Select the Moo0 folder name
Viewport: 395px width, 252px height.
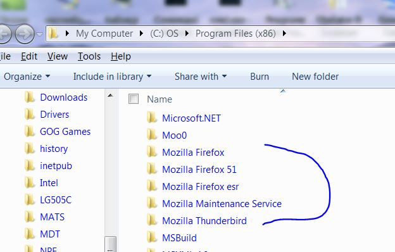[x=174, y=135]
